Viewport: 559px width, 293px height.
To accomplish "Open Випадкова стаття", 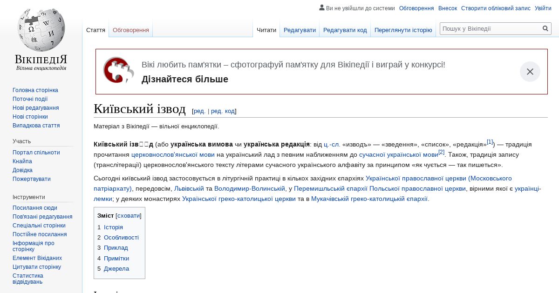I will pyautogui.click(x=36, y=126).
